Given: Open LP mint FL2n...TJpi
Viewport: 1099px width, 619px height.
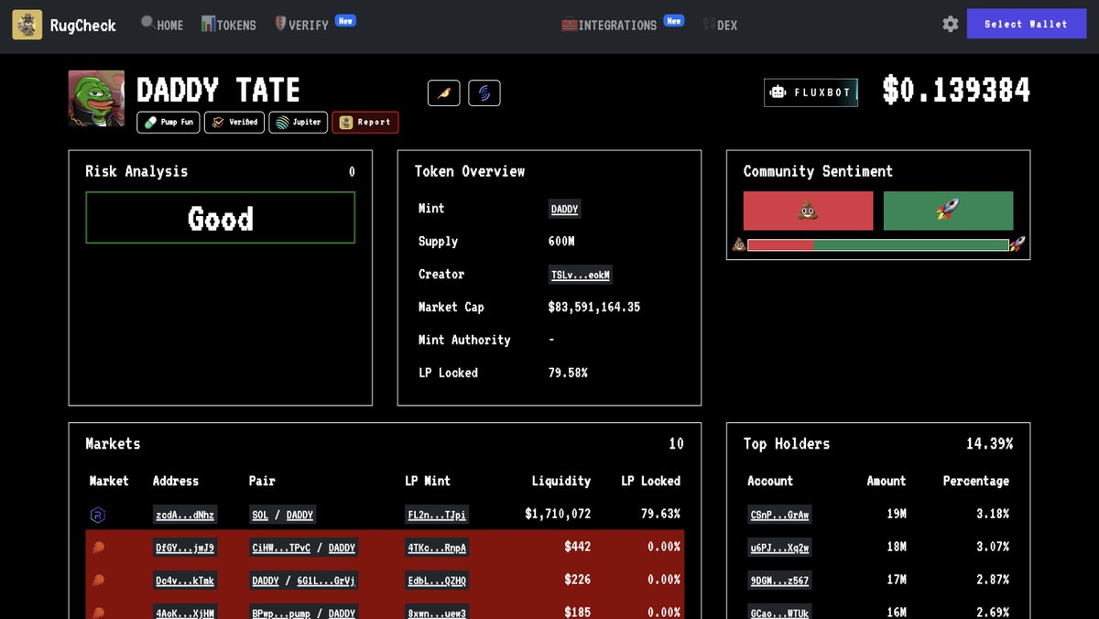Looking at the screenshot, I should coord(437,515).
